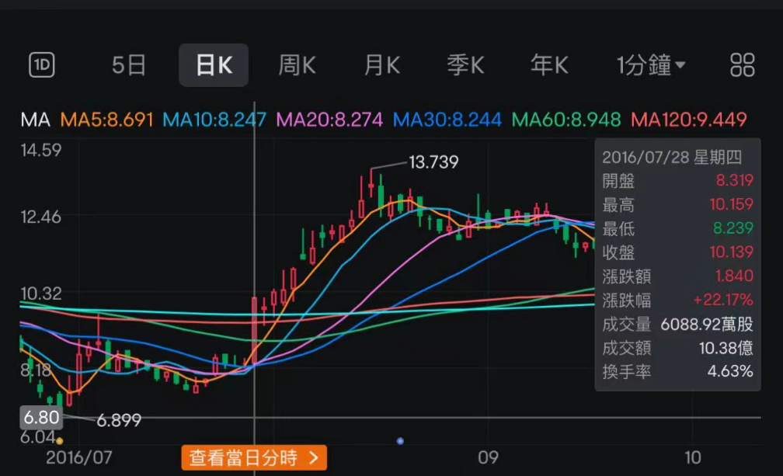The image size is (783, 476).
Task: Switch to the 年K tab
Action: click(549, 65)
